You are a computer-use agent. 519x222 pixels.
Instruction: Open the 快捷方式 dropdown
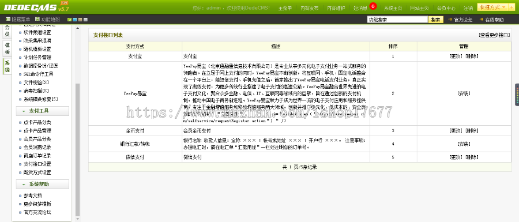(x=492, y=7)
